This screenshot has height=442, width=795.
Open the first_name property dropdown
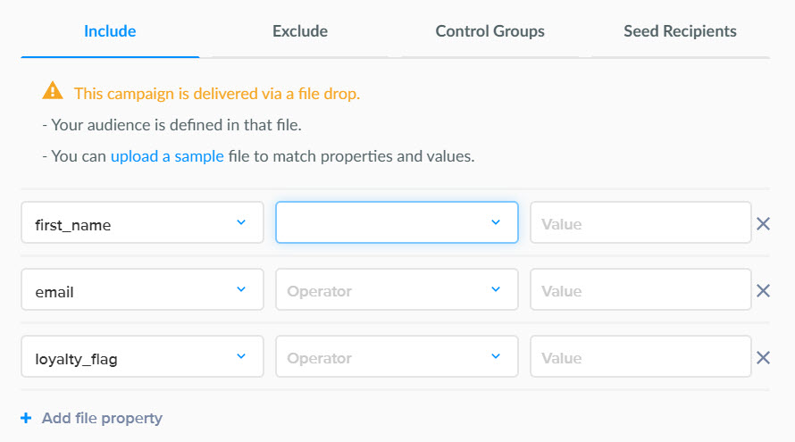point(142,223)
